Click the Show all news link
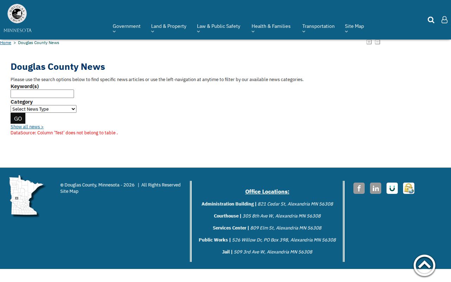The height and width of the screenshot is (282, 451). tap(27, 127)
